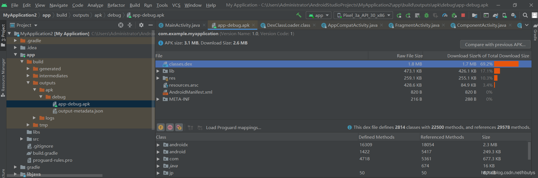This screenshot has height=178, width=538.
Task: Open the Profile app gauge icon
Action: (445, 15)
